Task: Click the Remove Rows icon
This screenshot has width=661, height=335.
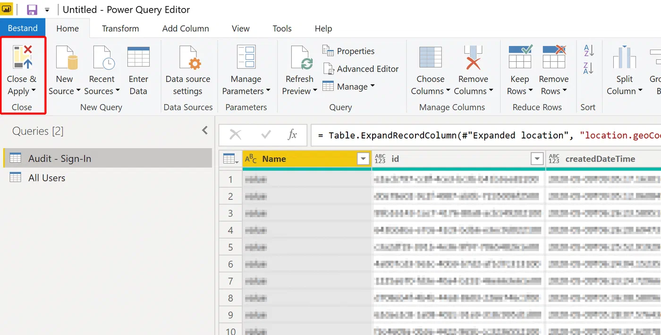Action: [554, 57]
